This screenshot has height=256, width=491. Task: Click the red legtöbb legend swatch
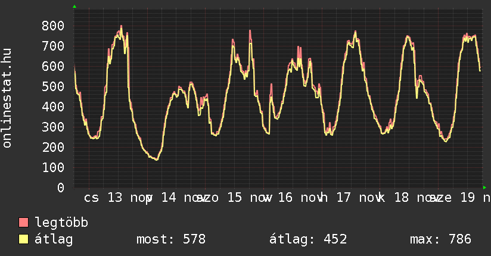coord(24,223)
